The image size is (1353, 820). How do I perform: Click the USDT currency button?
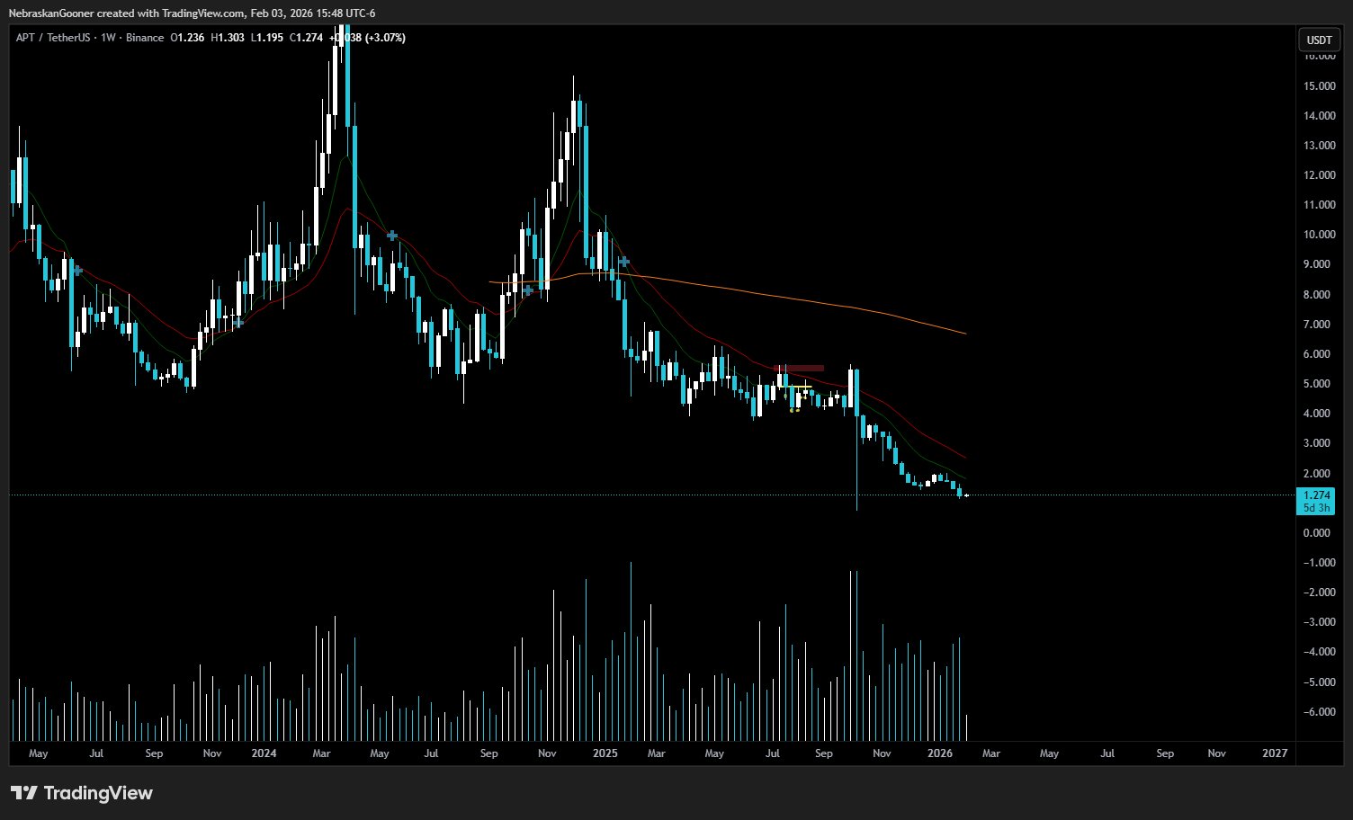[1319, 40]
